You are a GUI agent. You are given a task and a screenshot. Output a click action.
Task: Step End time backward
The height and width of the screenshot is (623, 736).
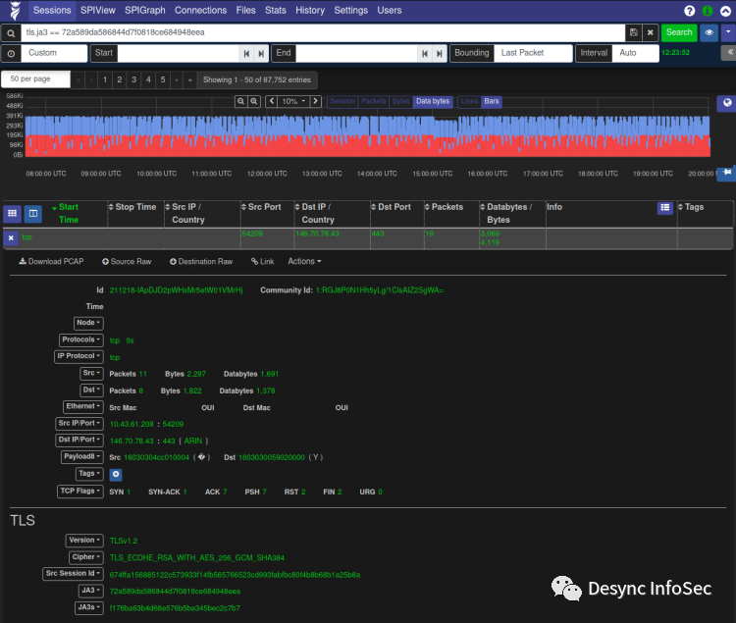click(424, 54)
